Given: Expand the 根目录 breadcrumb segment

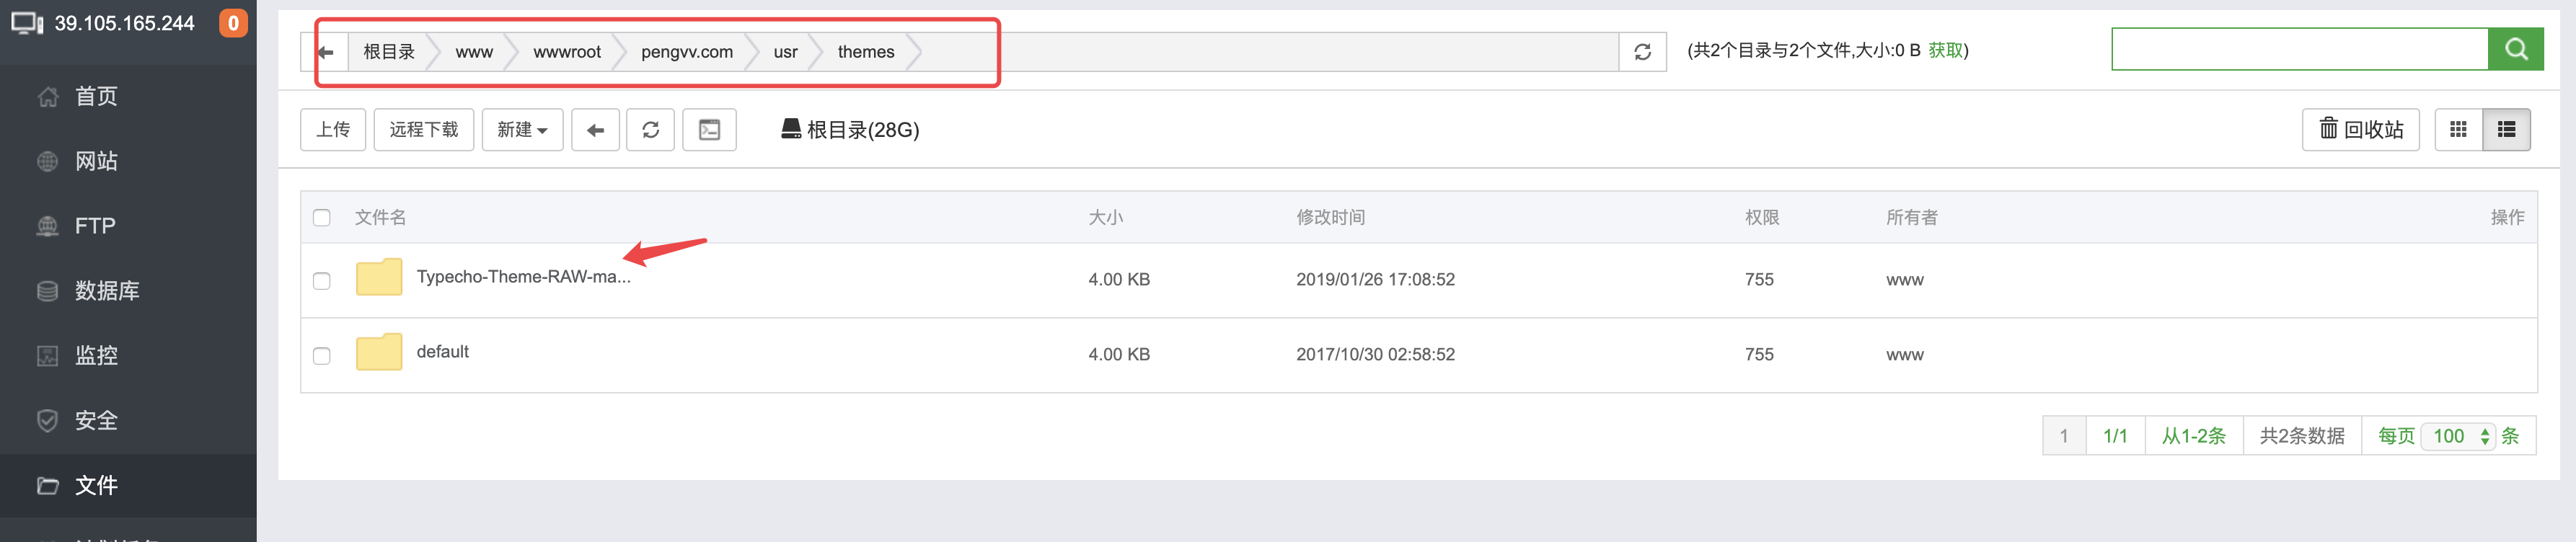Looking at the screenshot, I should point(388,51).
